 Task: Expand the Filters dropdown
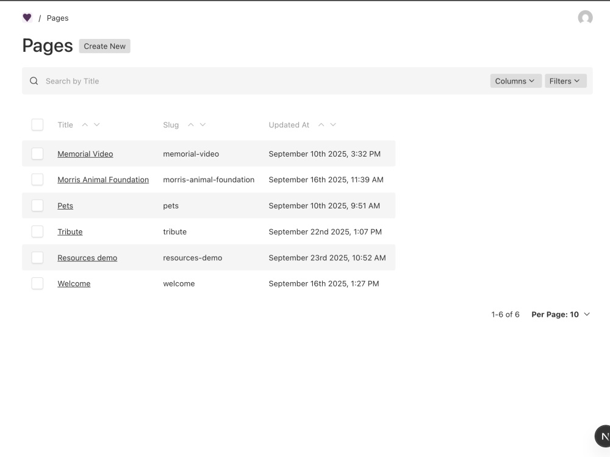[565, 81]
